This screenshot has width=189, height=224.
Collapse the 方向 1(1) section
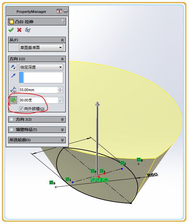pyautogui.click(x=62, y=59)
